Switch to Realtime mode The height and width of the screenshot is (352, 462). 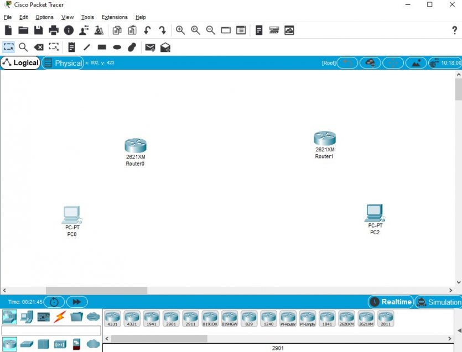(391, 302)
